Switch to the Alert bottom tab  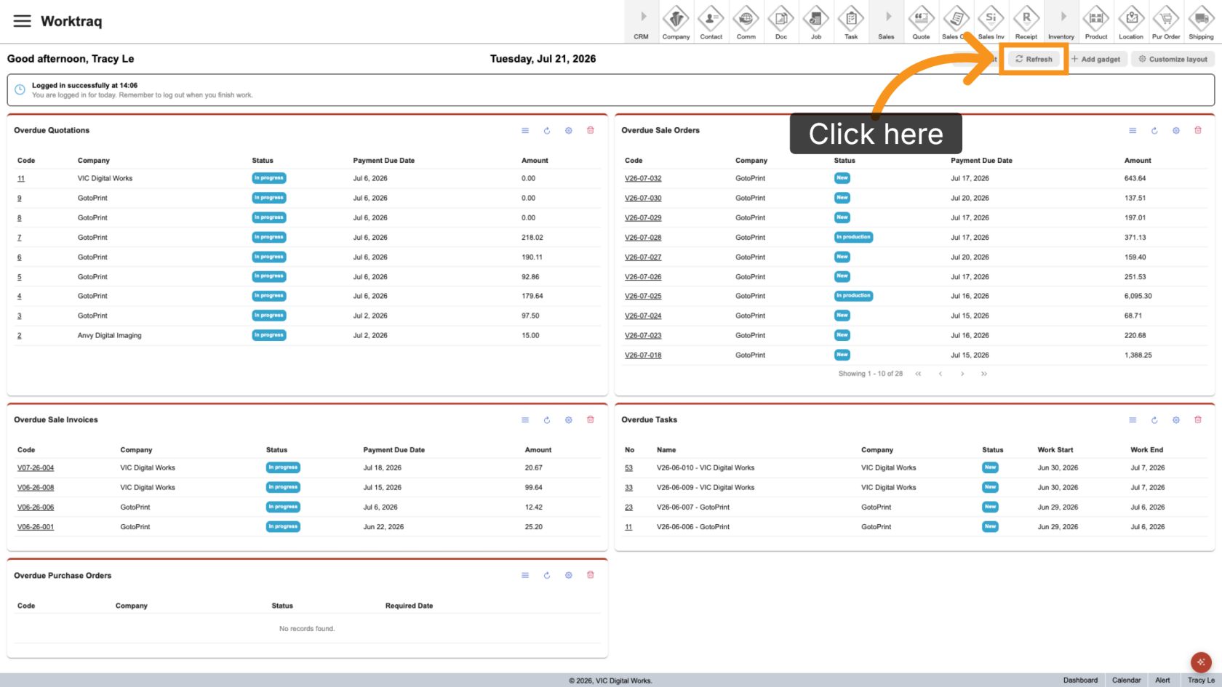click(1163, 680)
